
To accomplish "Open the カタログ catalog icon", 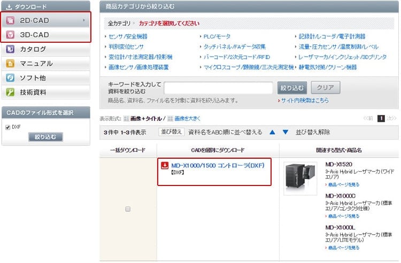I will [x=10, y=49].
